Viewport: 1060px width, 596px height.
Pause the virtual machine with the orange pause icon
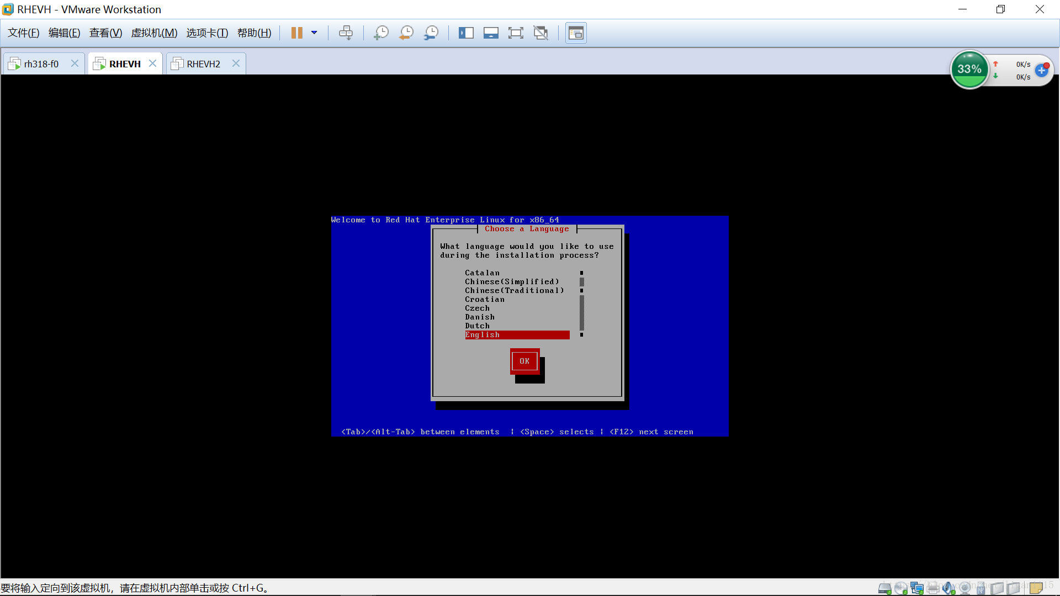[x=296, y=33]
